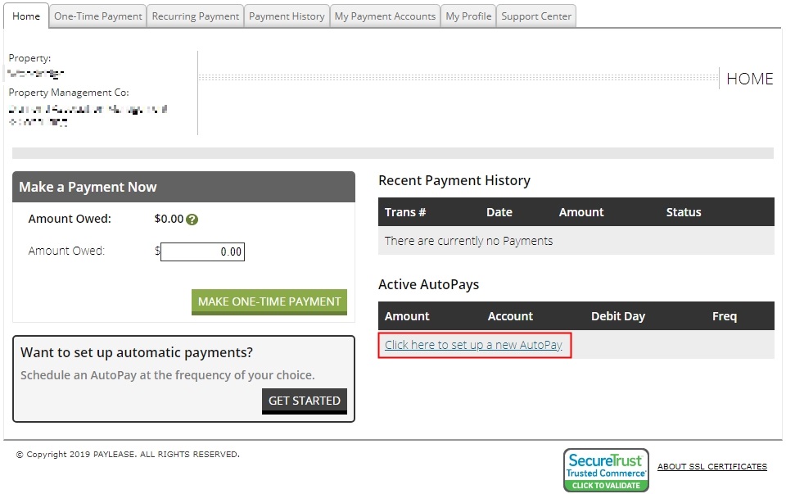Open ABOUT SSL CERTIFICATES link
The width and height of the screenshot is (786, 494).
(711, 466)
